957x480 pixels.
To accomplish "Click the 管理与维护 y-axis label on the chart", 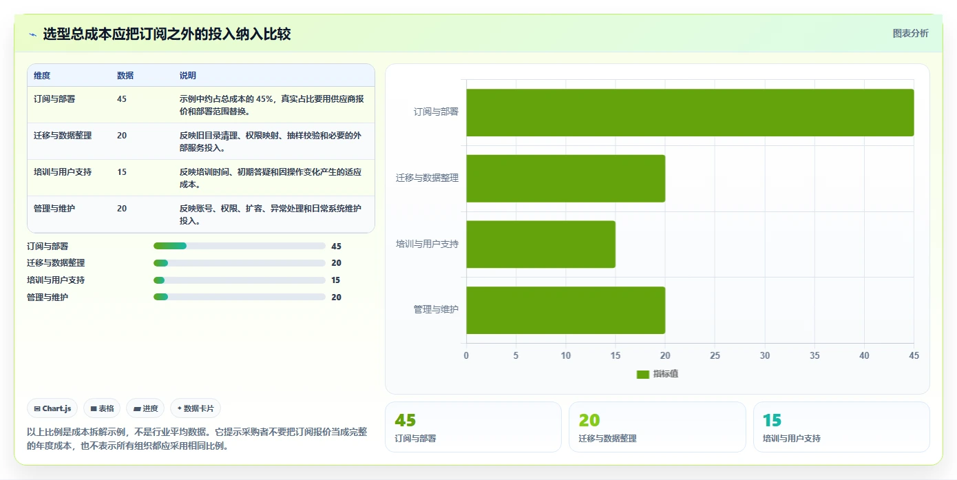I will coord(436,310).
